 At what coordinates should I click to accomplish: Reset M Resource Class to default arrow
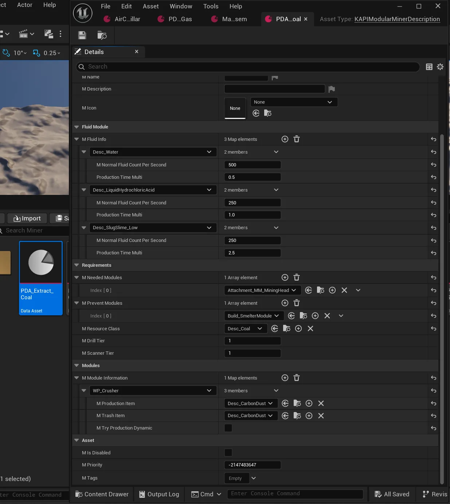(434, 328)
